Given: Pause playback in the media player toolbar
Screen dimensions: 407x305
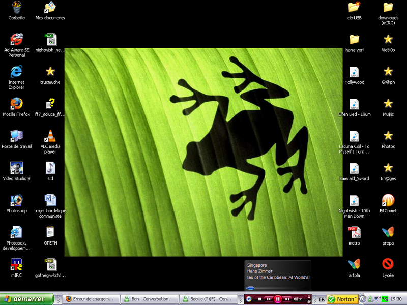Looking at the screenshot, I should click(278, 299).
